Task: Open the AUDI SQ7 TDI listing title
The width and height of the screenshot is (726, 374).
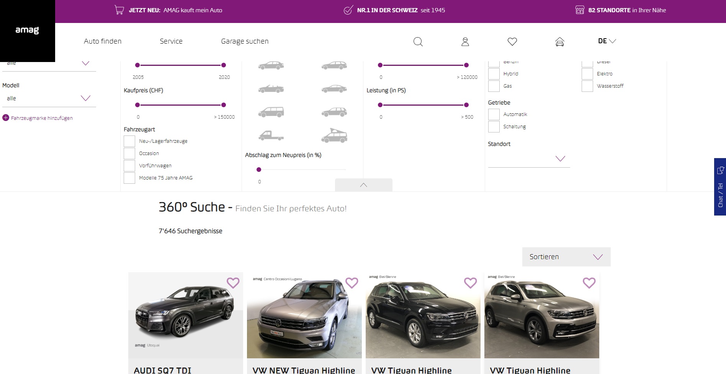Action: coord(162,370)
